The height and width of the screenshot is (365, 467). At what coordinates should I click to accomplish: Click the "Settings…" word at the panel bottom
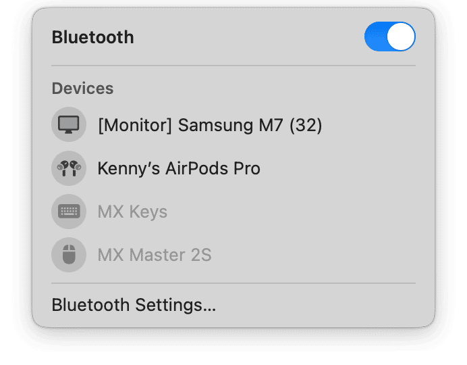[x=175, y=305]
